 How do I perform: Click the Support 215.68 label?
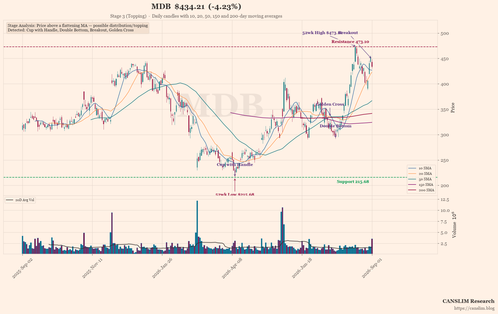[353, 182]
